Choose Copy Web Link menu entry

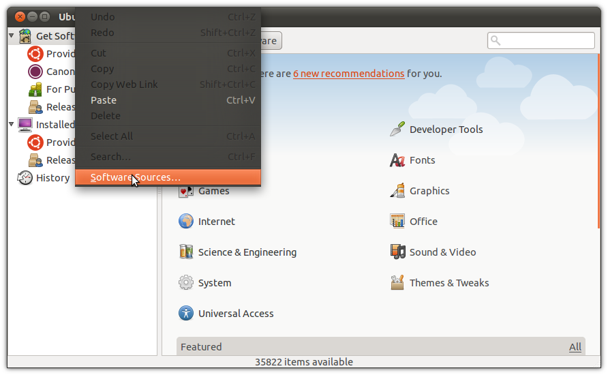168,85
